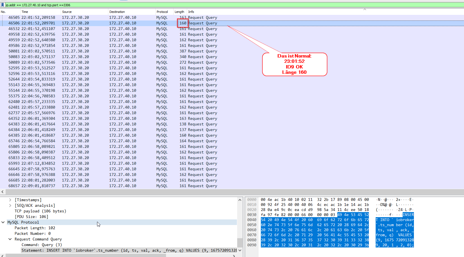This screenshot has height=257, width=464.
Task: Select packet 65833 in the list
Action: coord(232,158)
